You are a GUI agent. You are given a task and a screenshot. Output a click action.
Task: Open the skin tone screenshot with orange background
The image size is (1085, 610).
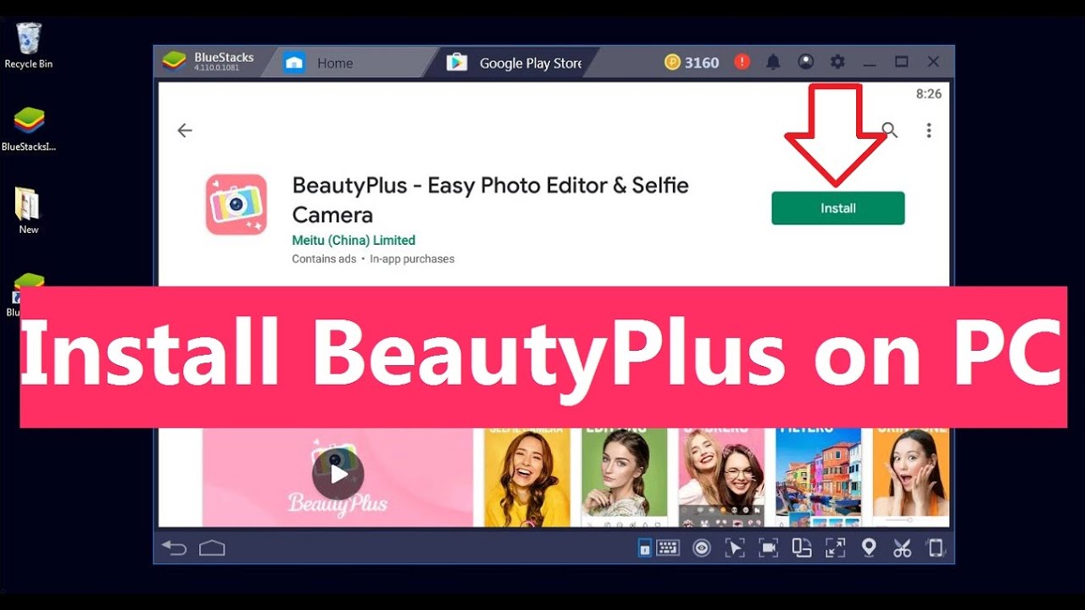(x=911, y=477)
